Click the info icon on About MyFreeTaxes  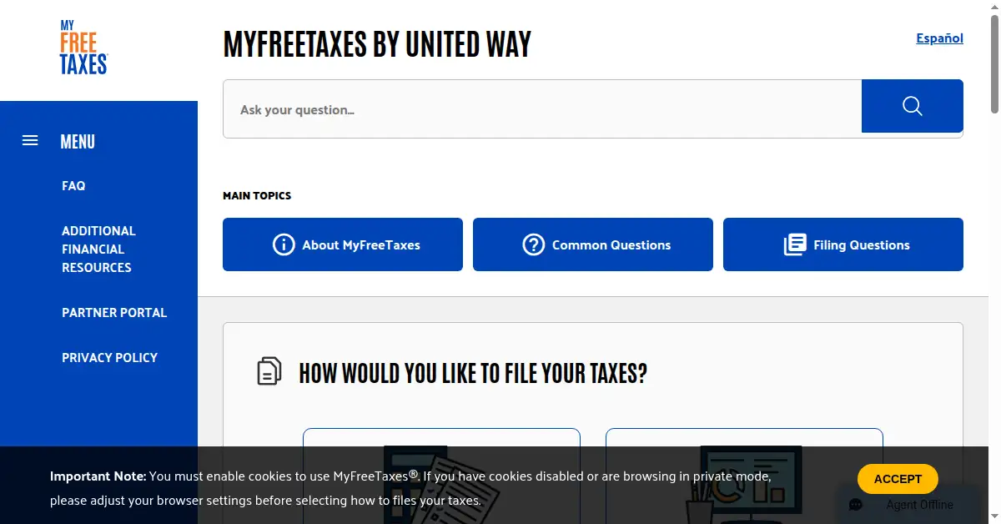284,244
